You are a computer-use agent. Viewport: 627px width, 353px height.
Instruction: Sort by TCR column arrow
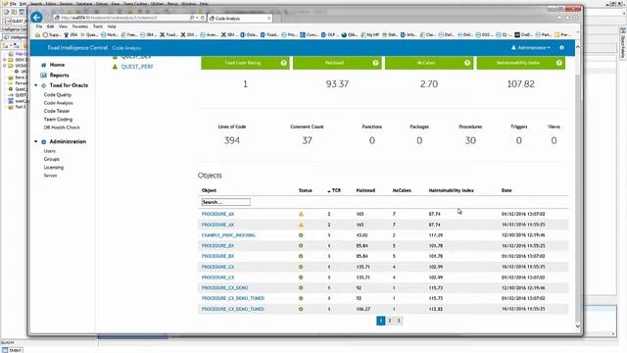coord(329,191)
